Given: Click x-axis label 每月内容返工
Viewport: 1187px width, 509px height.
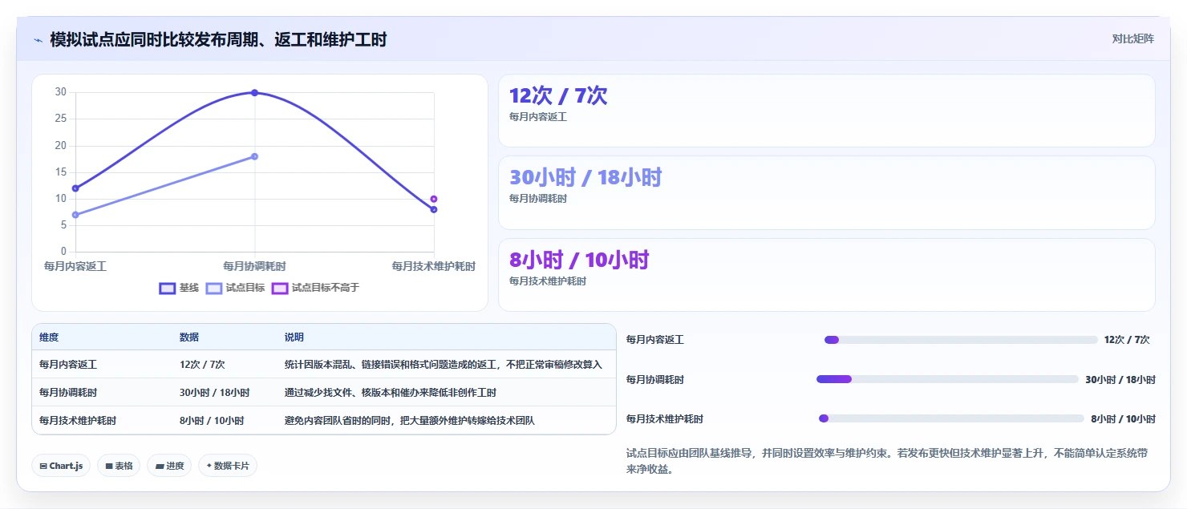Looking at the screenshot, I should pos(75,265).
